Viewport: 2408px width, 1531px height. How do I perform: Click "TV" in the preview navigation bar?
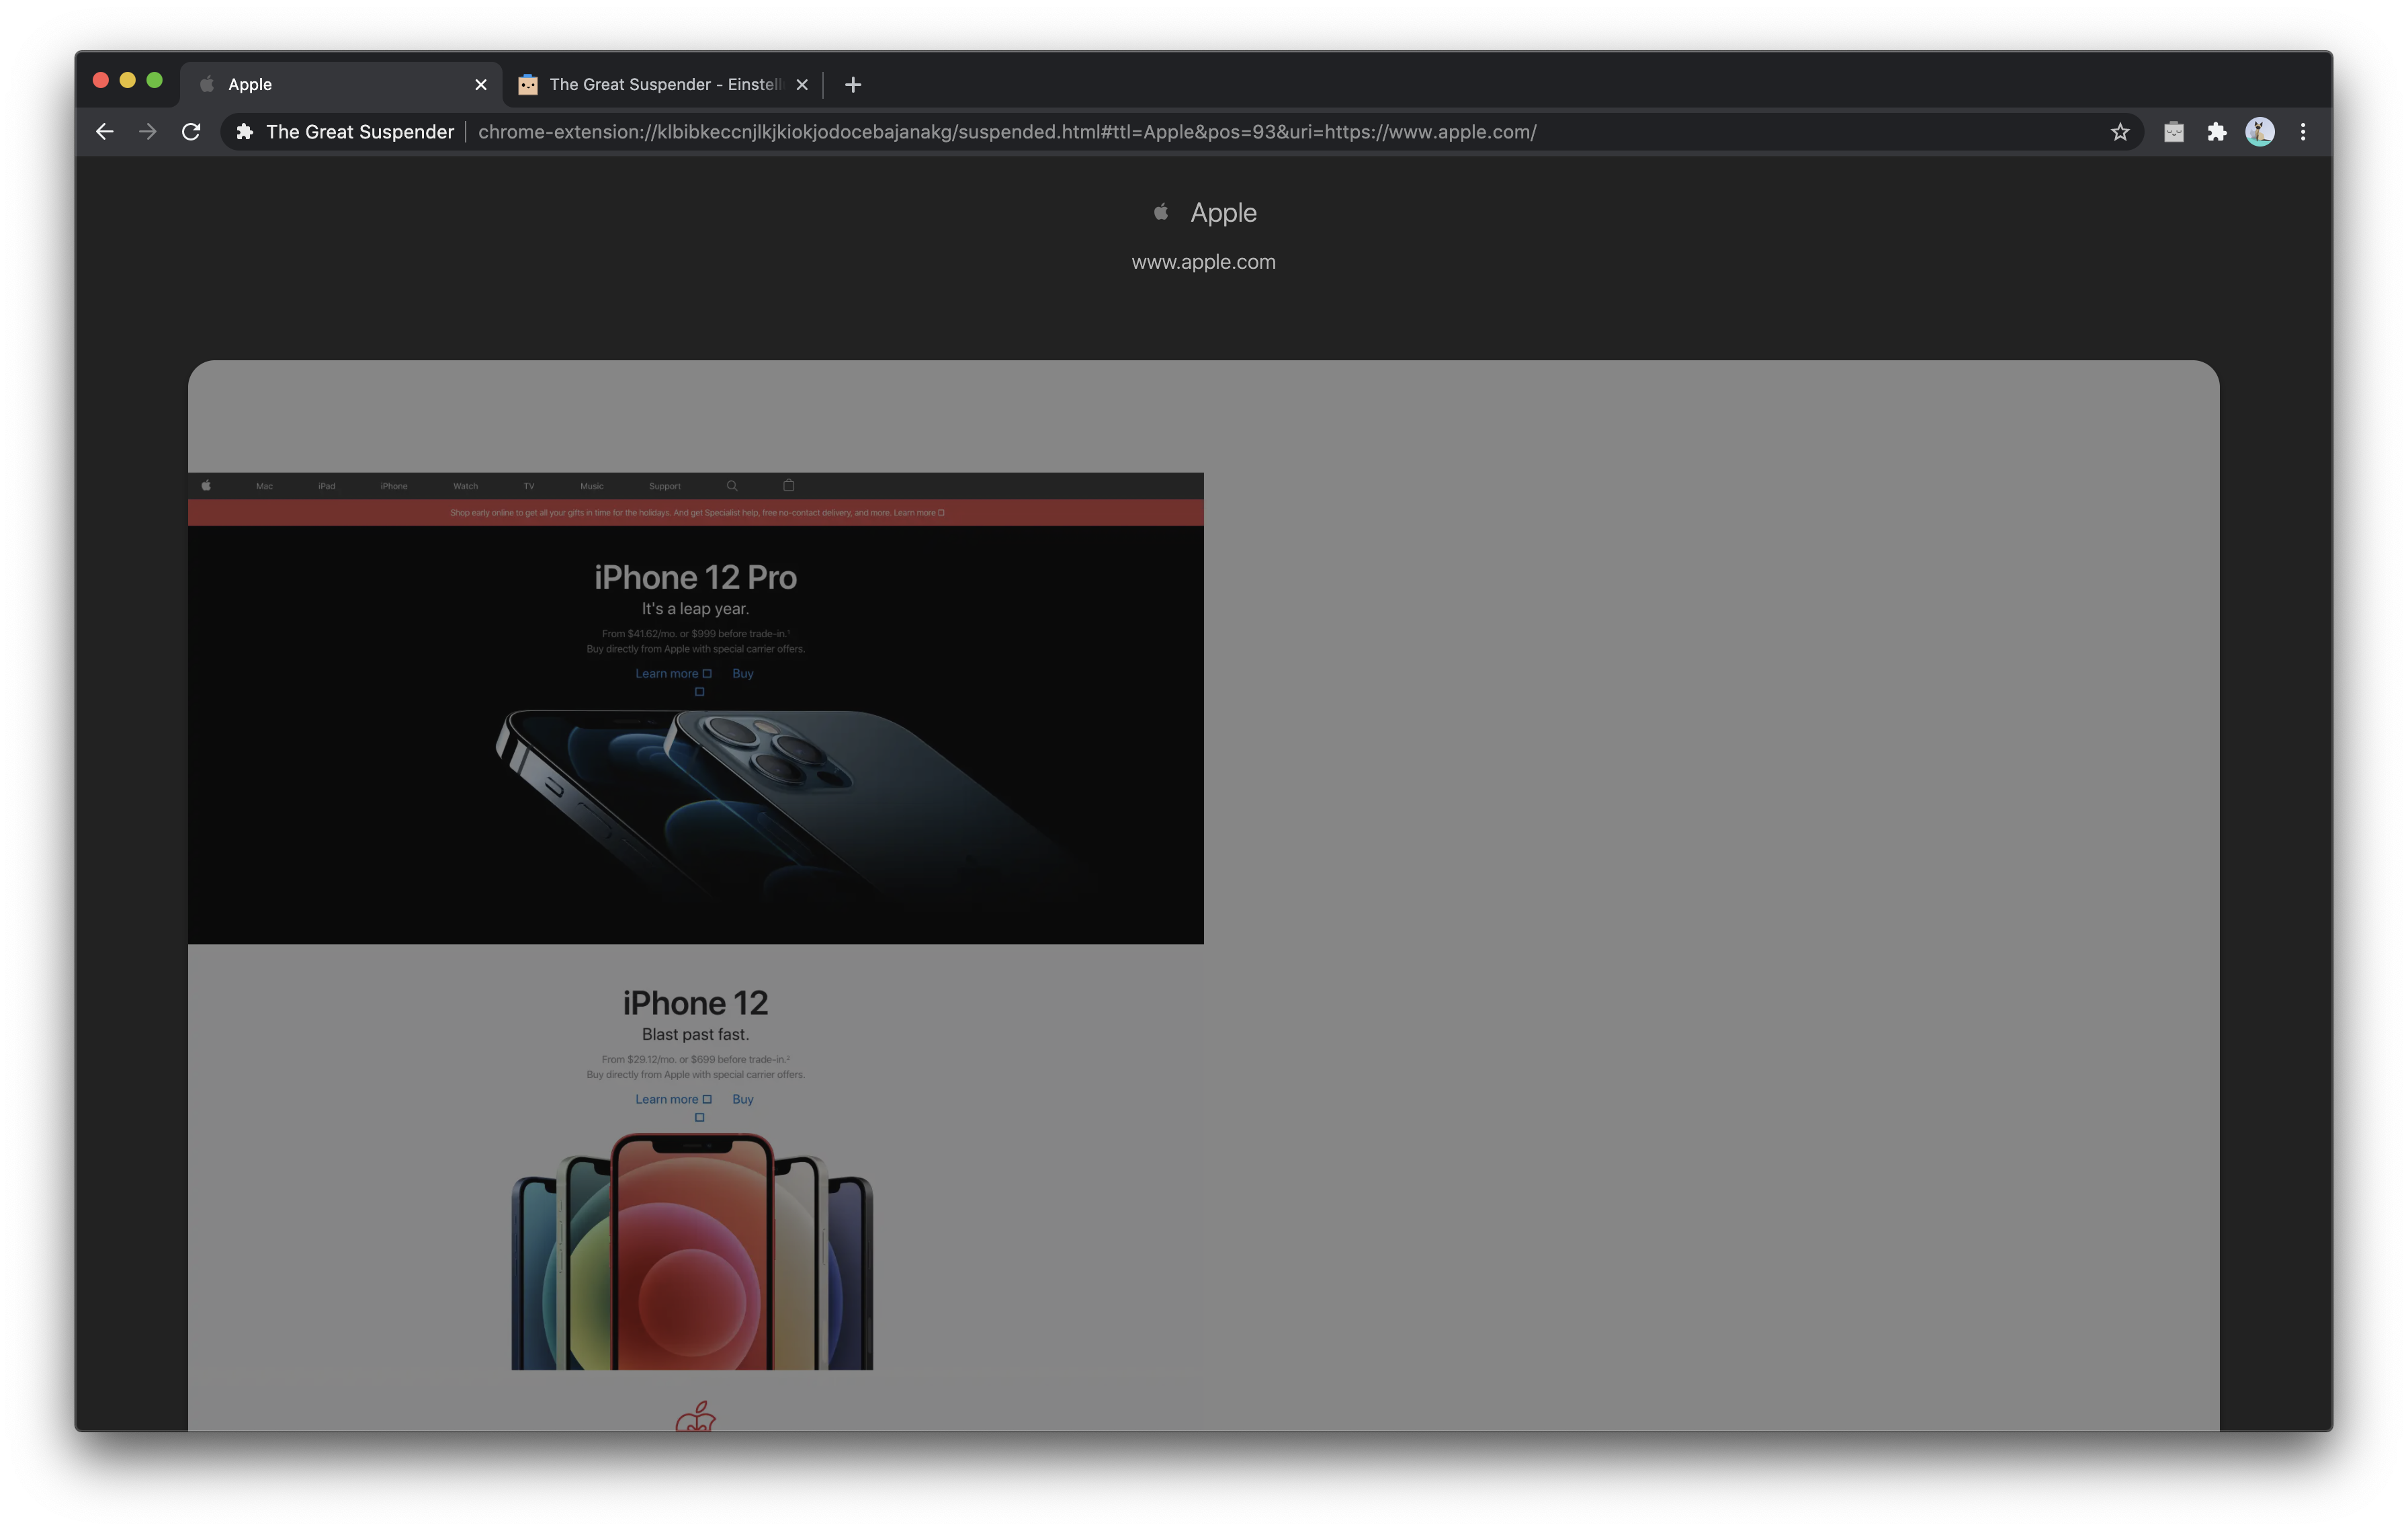point(529,487)
